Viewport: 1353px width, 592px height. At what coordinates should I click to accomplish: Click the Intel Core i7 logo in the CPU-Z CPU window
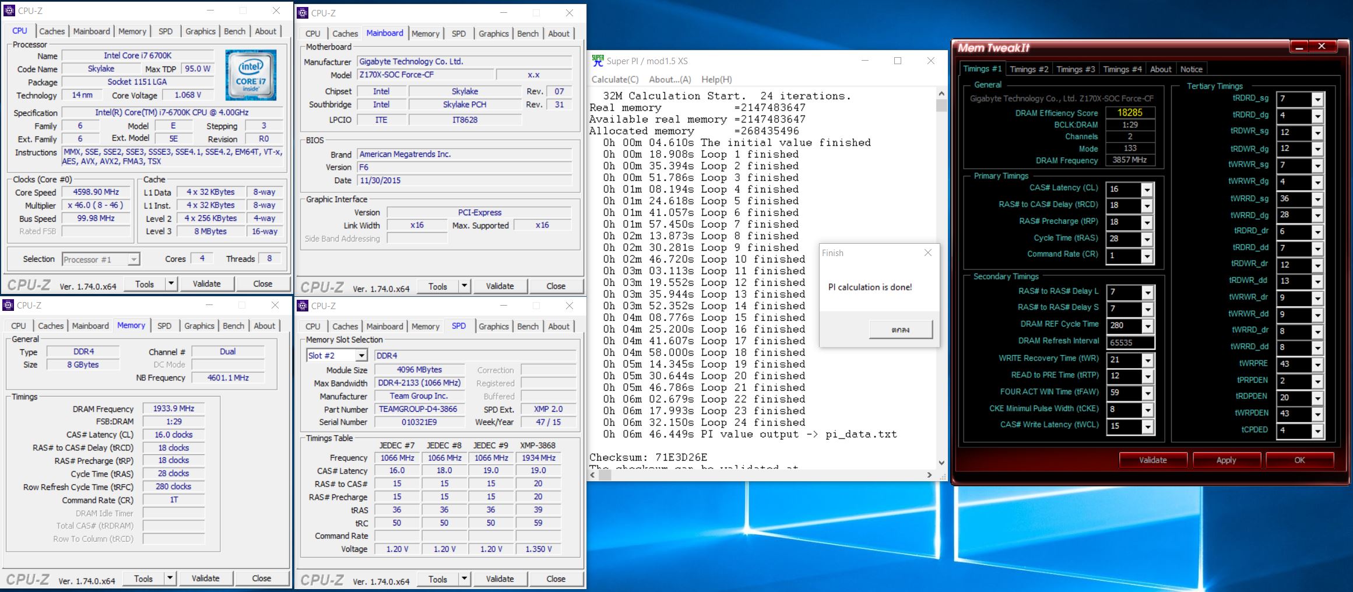point(251,75)
